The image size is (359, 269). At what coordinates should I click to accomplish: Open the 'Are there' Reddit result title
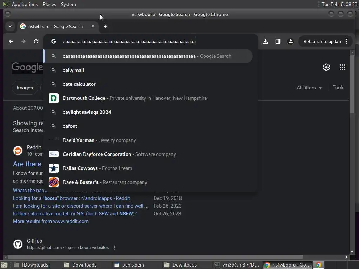[27, 164]
